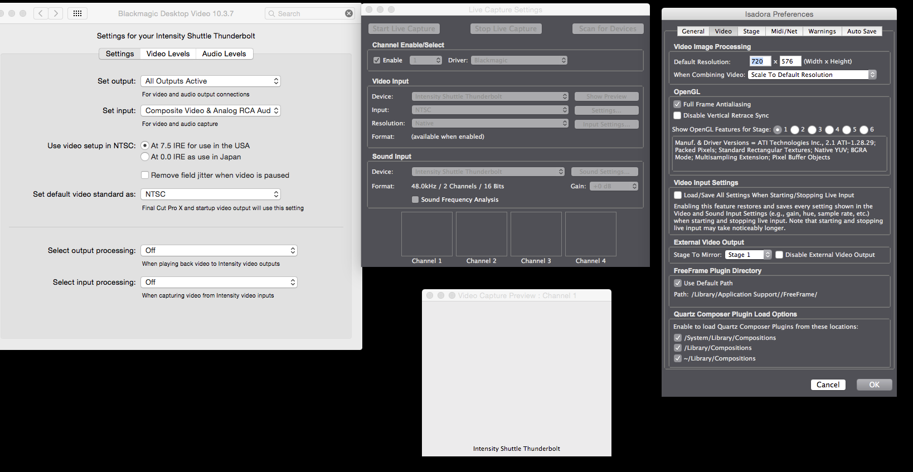The height and width of the screenshot is (472, 913).
Task: Click the Sound Settings... button
Action: point(605,172)
